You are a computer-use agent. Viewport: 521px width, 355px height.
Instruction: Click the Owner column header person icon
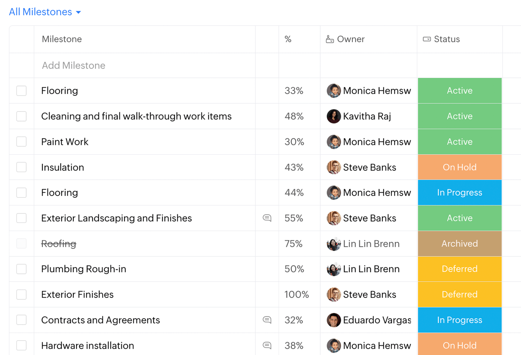pyautogui.click(x=330, y=39)
